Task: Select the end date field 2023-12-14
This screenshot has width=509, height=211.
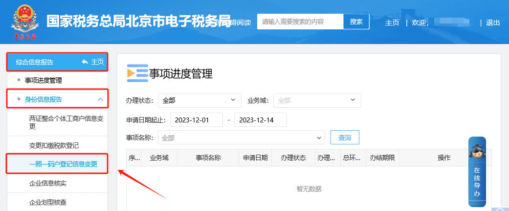Action: click(260, 119)
